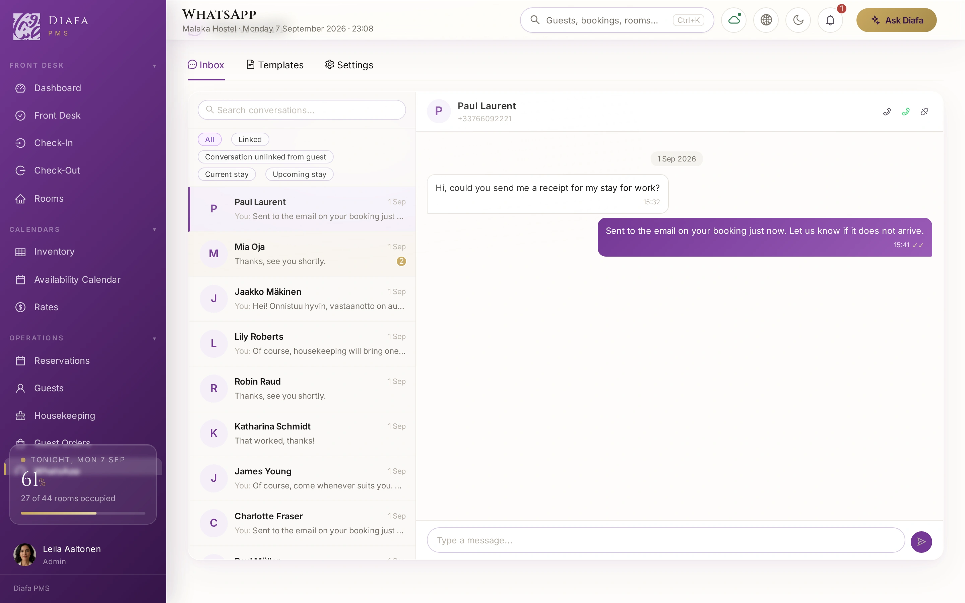Toggle the Current stay filter chip
The image size is (965, 603).
coord(227,174)
